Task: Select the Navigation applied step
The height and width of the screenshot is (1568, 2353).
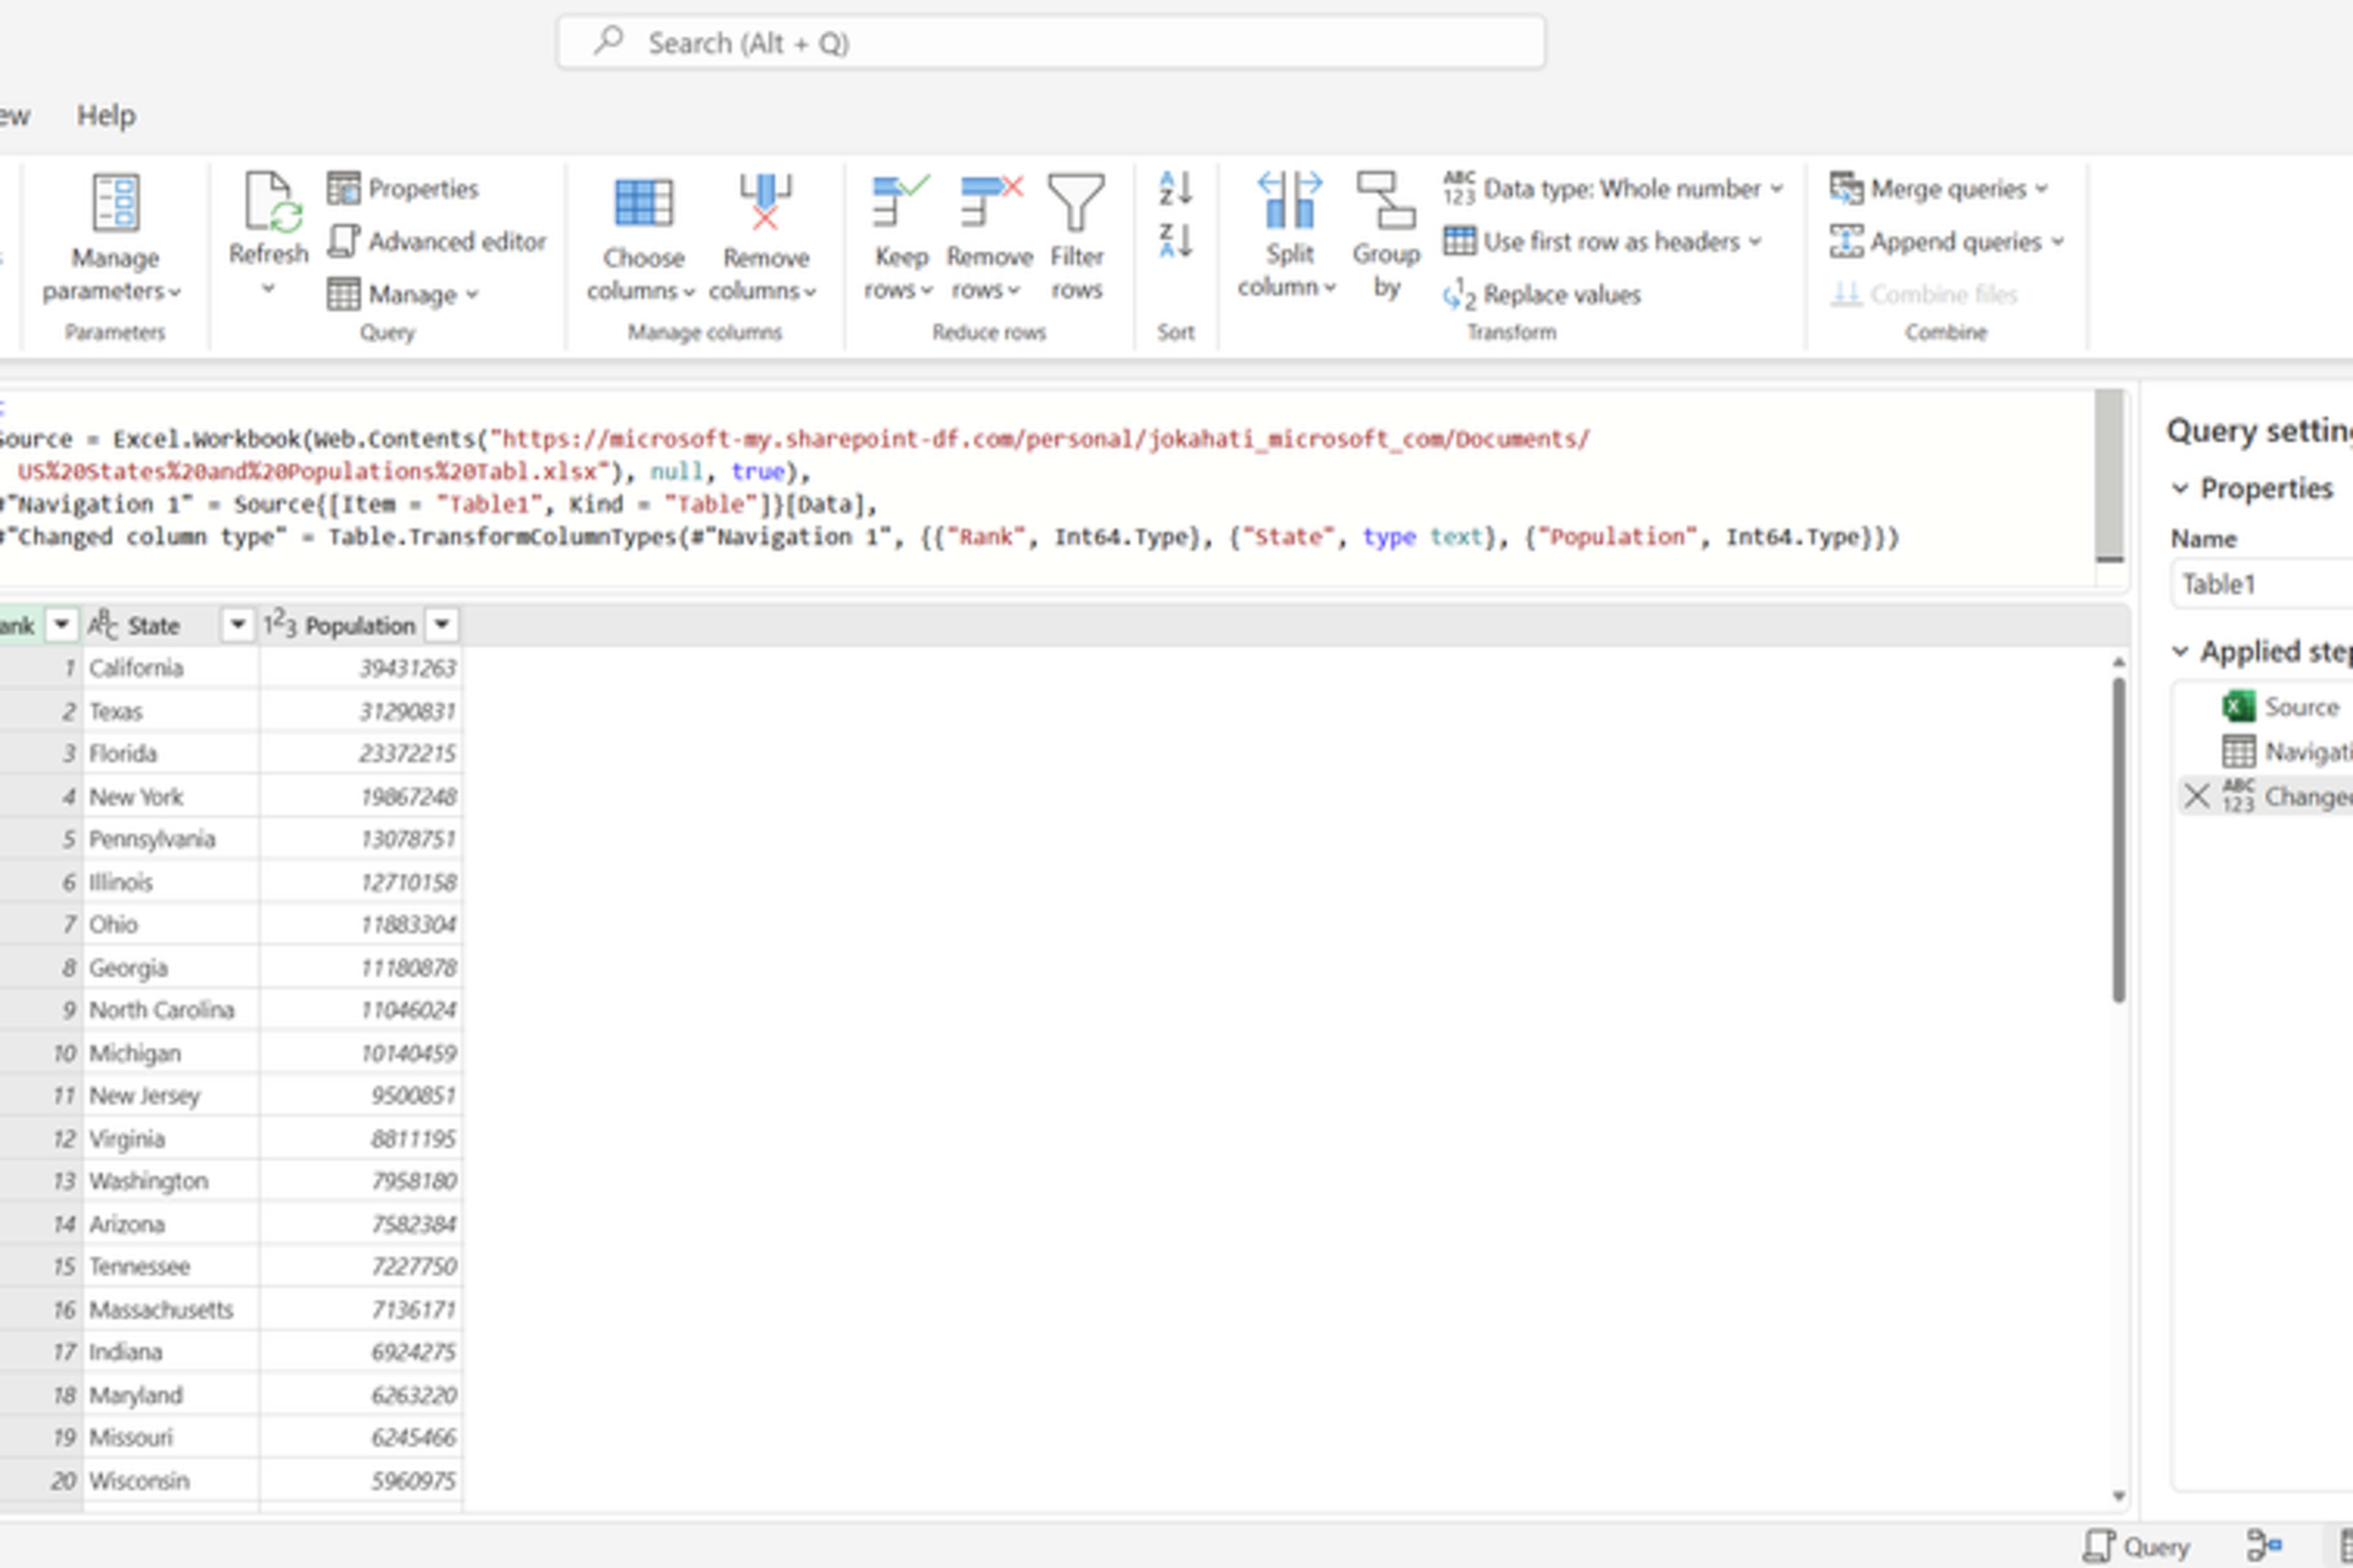Action: click(2286, 751)
